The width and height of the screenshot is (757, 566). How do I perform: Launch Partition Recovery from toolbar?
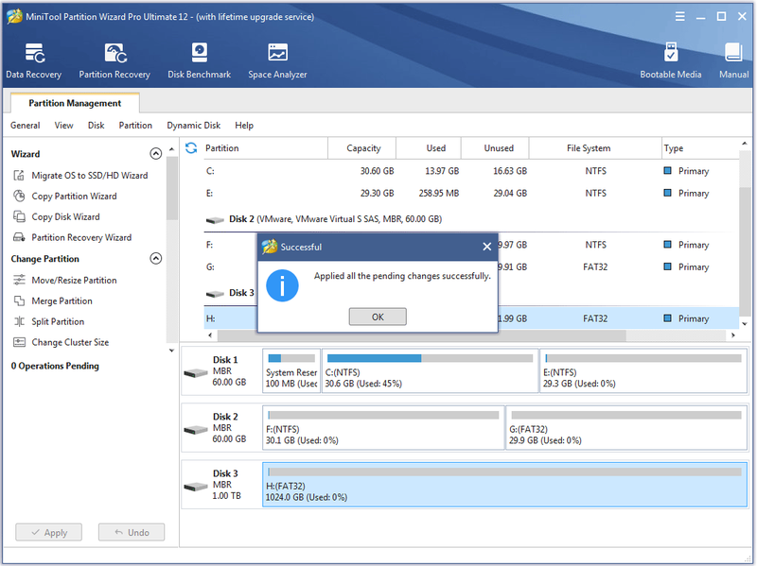point(114,60)
